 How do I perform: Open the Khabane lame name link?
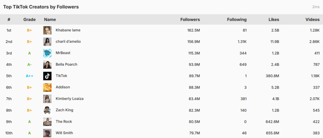click(68, 30)
